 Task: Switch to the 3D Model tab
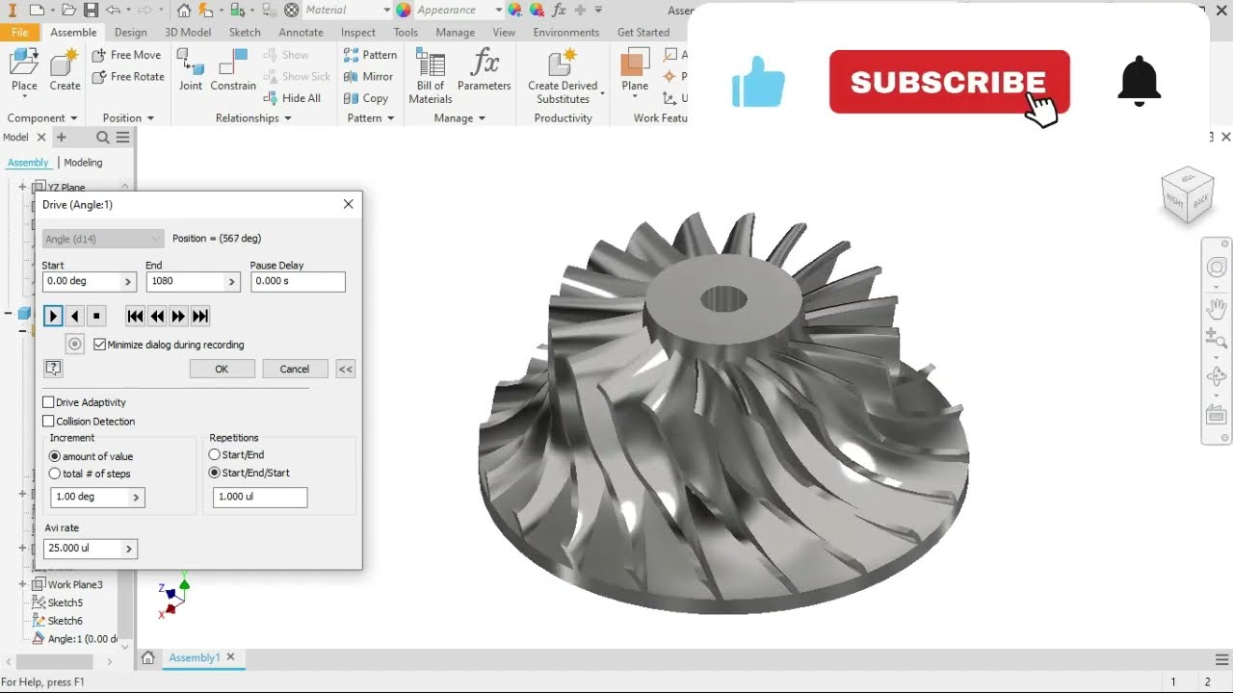[188, 32]
